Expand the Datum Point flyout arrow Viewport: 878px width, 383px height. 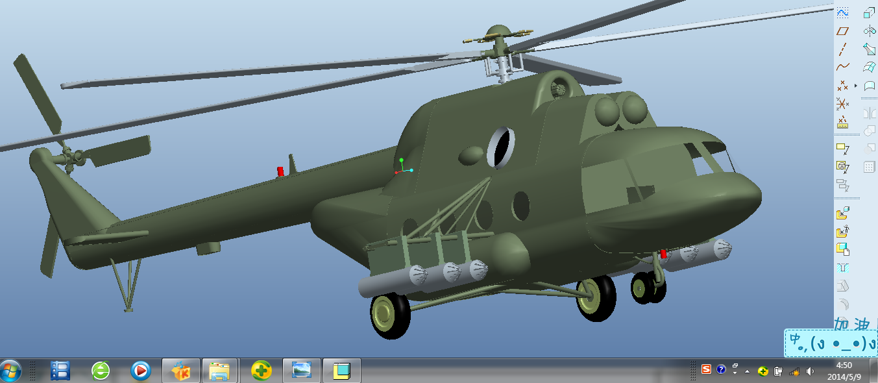(x=855, y=86)
